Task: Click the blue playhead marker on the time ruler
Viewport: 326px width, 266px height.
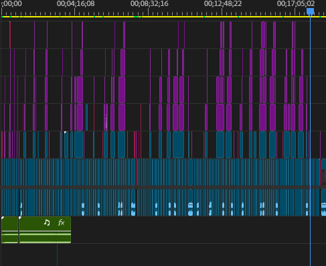Action: pyautogui.click(x=310, y=11)
